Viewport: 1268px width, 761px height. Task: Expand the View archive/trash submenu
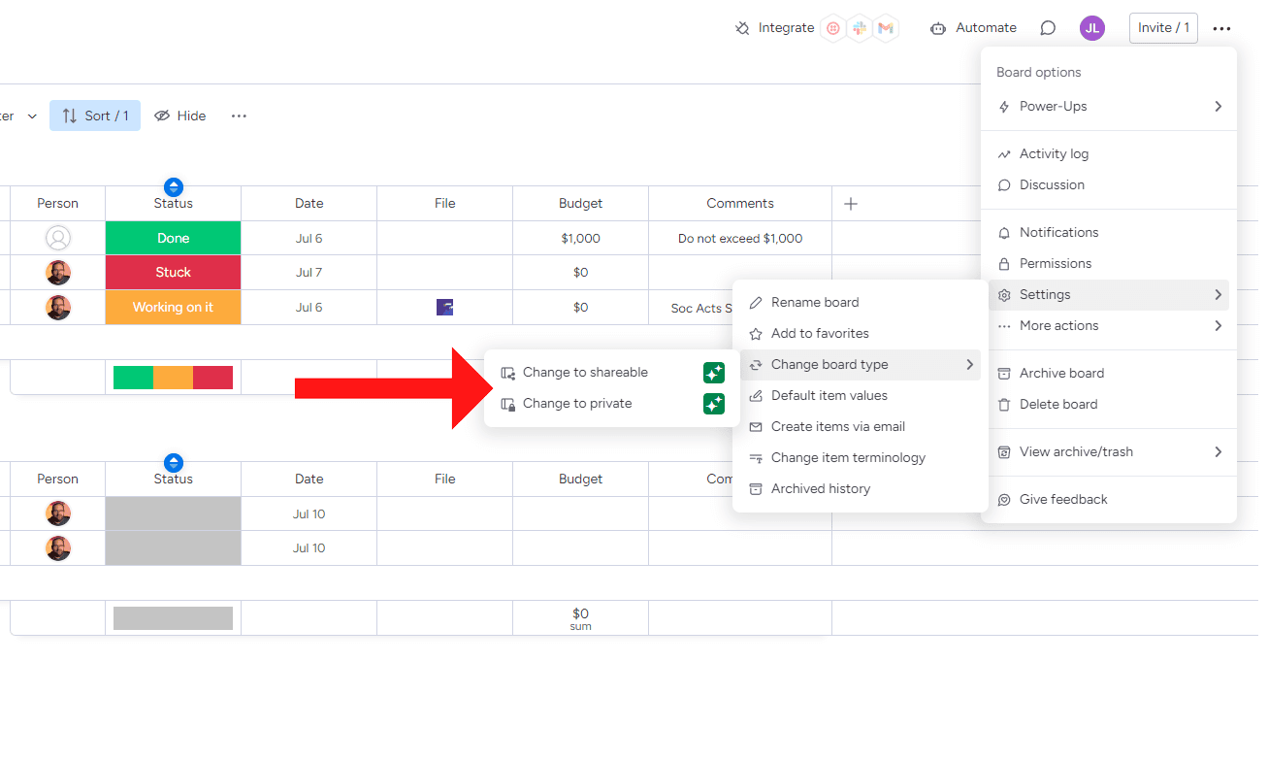[1109, 452]
